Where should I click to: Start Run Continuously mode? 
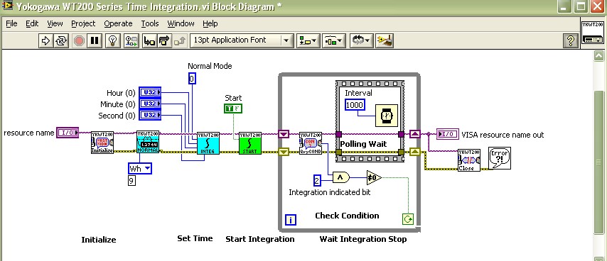click(61, 40)
